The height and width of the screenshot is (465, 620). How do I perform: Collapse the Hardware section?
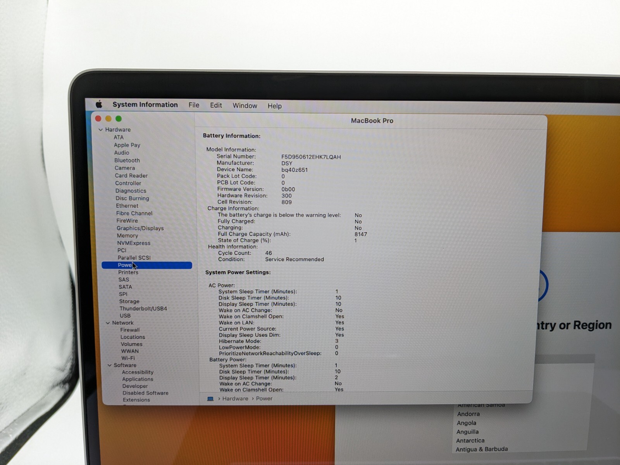tap(101, 130)
